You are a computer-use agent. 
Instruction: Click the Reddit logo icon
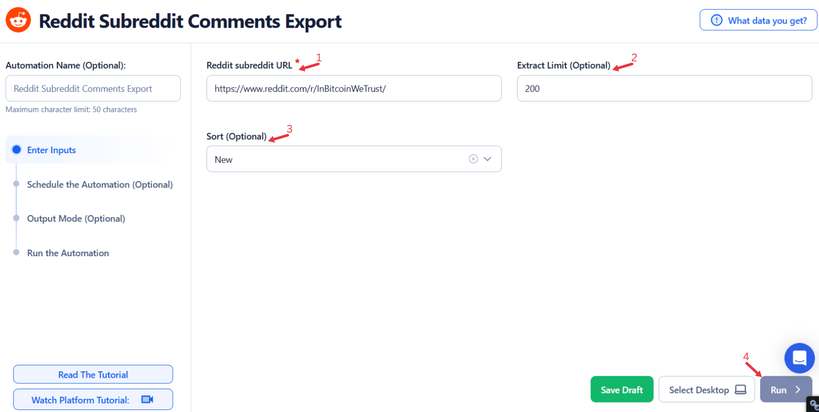18,20
